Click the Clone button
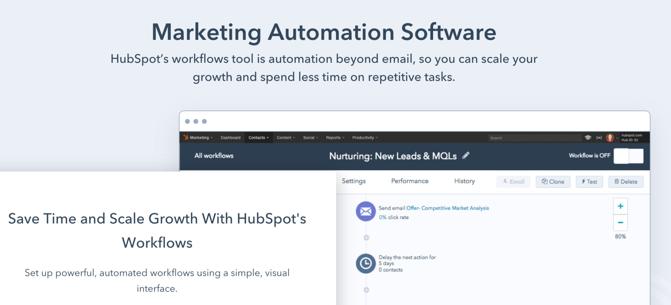Viewport: 671px width, 305px height. (x=553, y=182)
